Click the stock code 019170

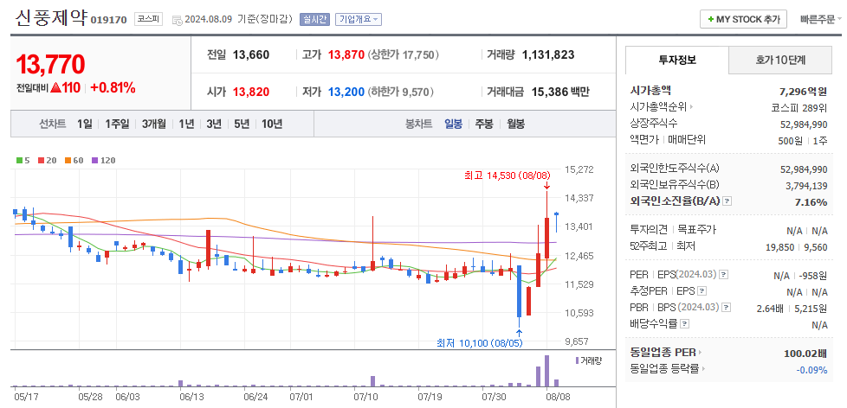tap(108, 21)
